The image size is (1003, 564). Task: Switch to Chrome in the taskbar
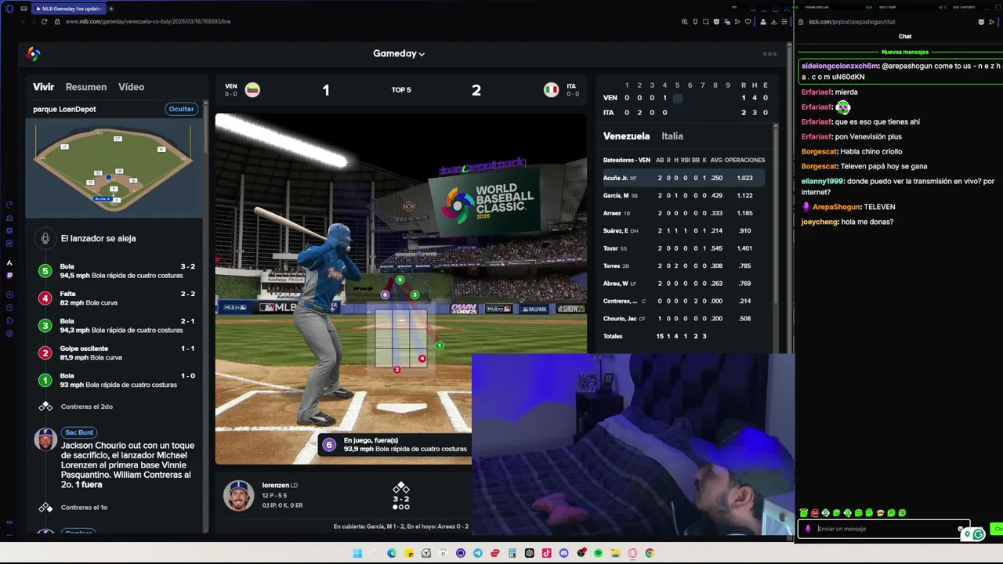click(x=650, y=553)
